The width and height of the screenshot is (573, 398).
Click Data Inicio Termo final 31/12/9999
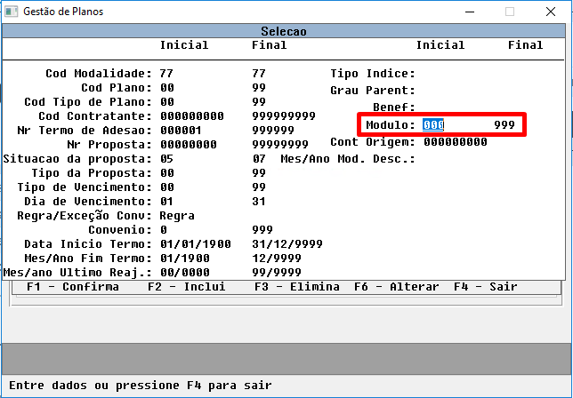[x=287, y=244]
